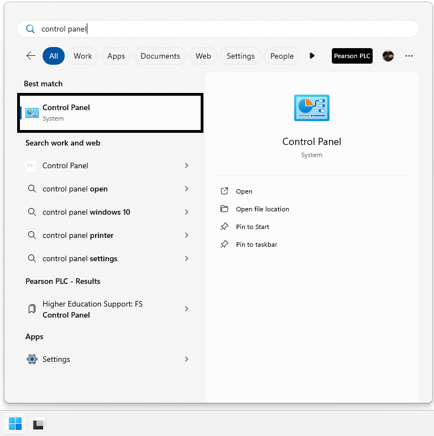Expand the 'control panel open' suggestion chevron

click(x=186, y=189)
